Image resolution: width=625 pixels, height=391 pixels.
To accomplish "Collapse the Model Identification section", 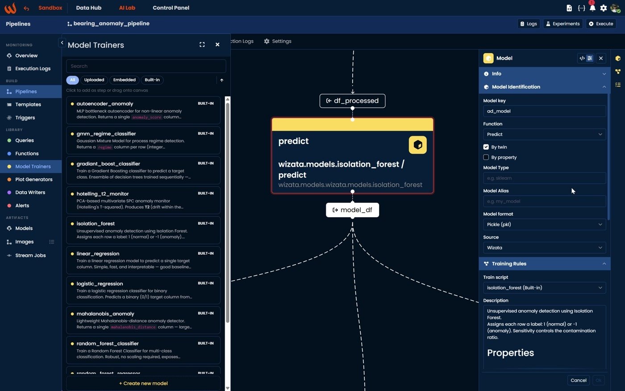I will (x=545, y=87).
